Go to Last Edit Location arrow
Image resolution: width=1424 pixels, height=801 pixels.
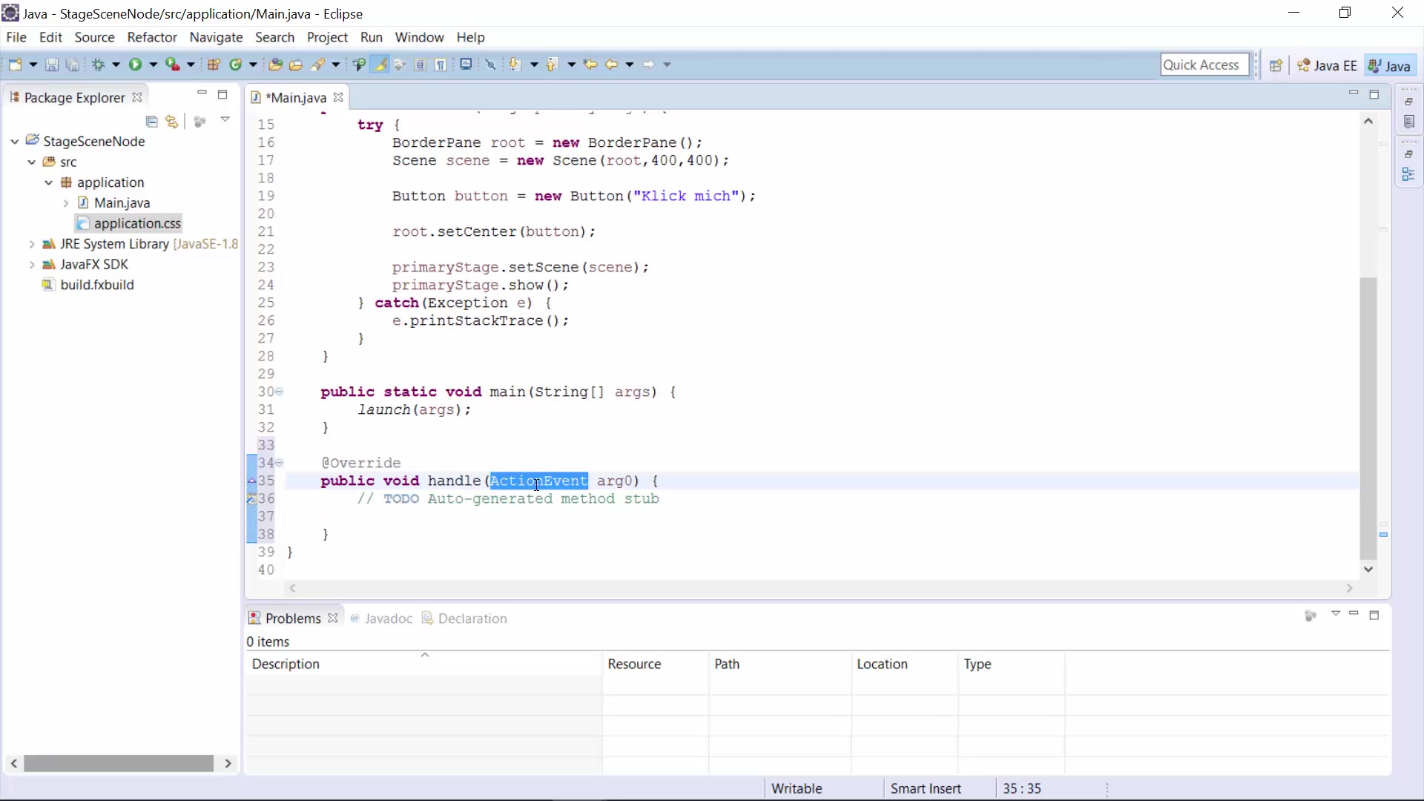pos(590,65)
